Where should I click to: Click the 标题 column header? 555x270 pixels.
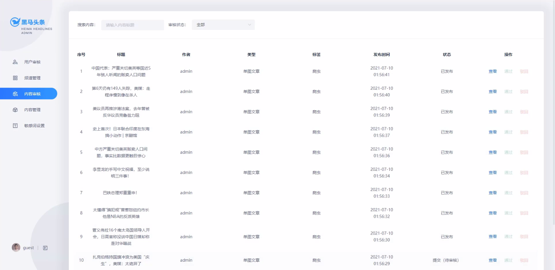coord(121,55)
